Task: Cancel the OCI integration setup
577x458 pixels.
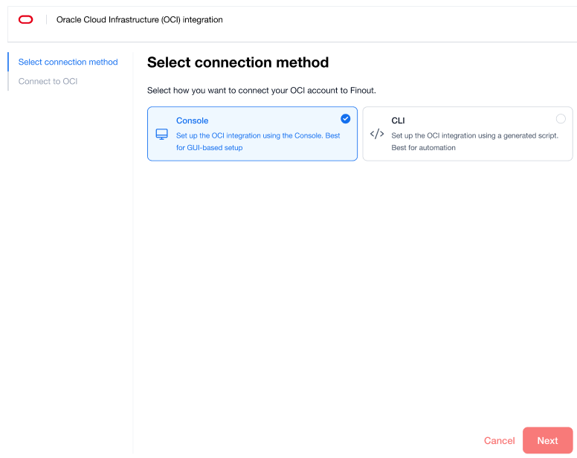Action: 499,441
